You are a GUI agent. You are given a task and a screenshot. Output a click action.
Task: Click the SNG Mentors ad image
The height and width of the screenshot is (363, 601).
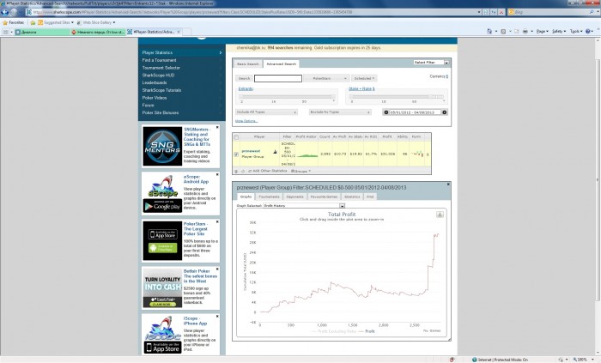coord(162,146)
